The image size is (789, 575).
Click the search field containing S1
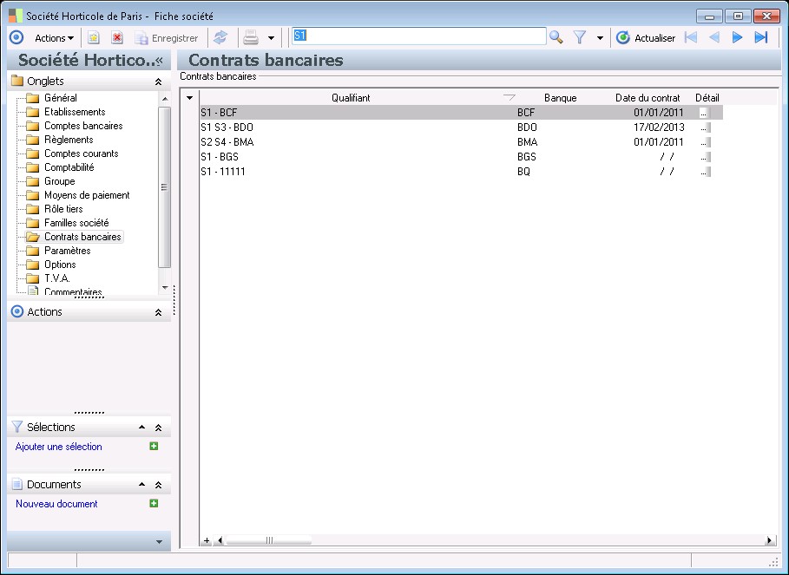coord(418,36)
